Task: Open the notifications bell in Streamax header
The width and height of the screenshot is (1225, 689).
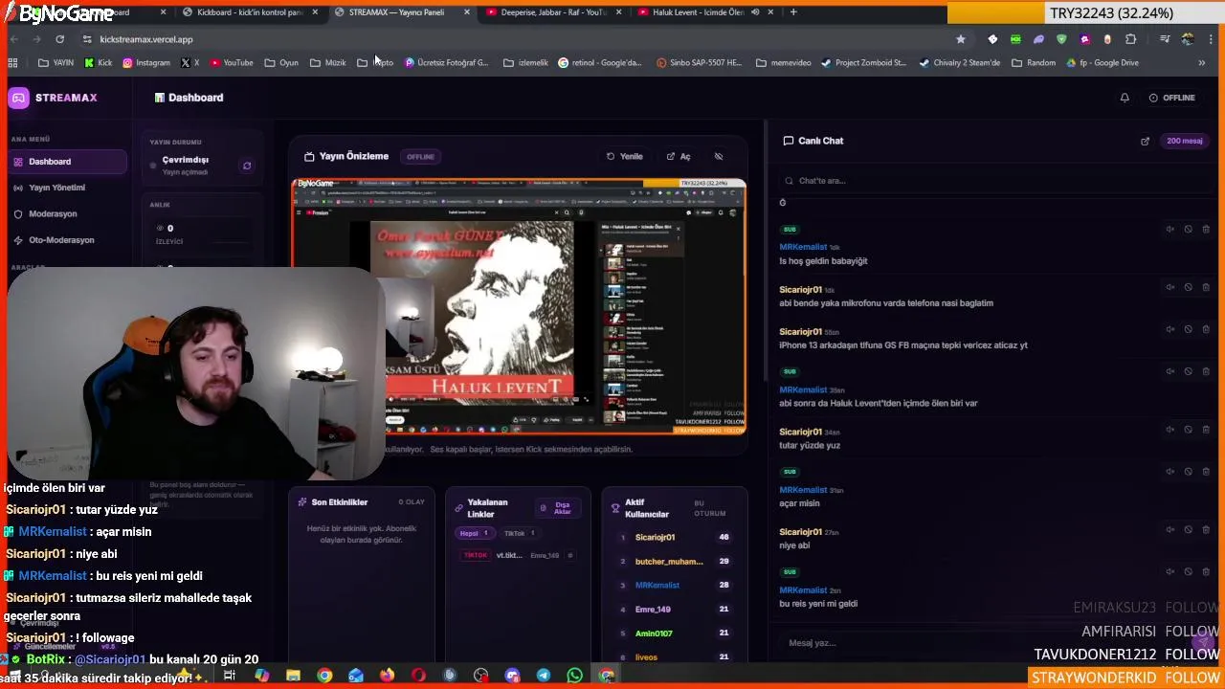Action: [x=1125, y=98]
